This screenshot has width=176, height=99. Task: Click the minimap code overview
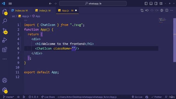[163, 20]
